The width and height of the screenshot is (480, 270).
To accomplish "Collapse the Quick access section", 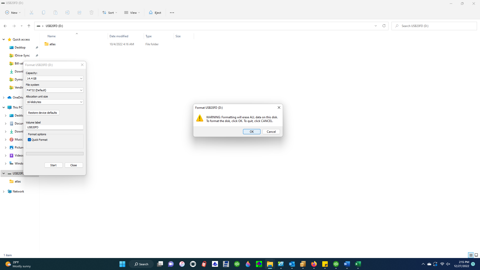I will (3, 39).
